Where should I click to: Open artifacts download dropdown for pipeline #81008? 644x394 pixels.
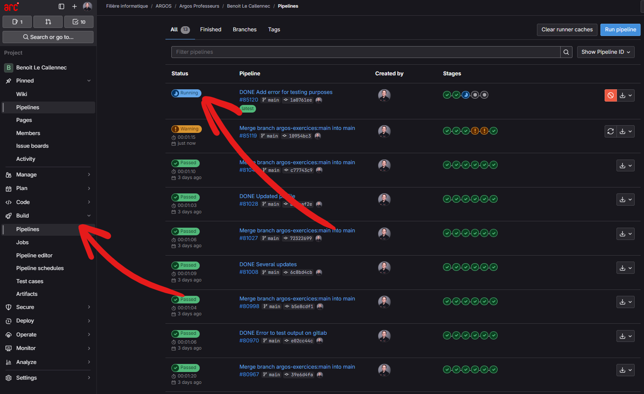625,268
